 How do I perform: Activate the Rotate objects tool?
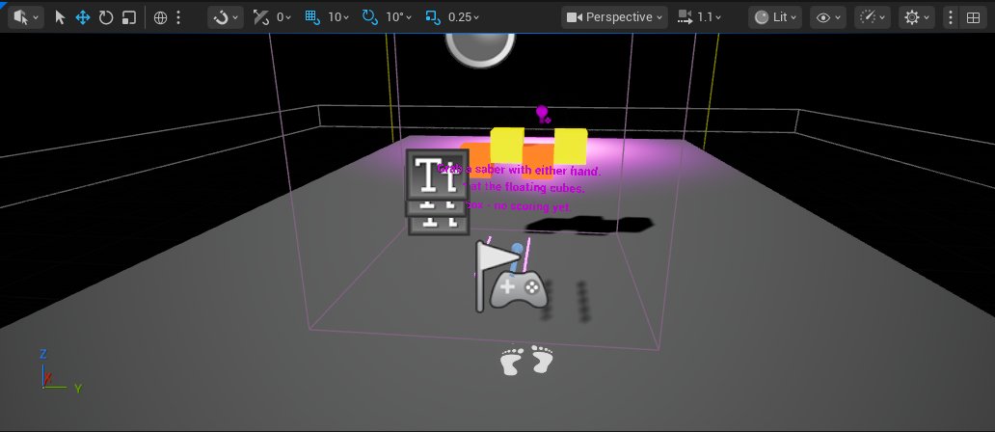pyautogui.click(x=106, y=17)
